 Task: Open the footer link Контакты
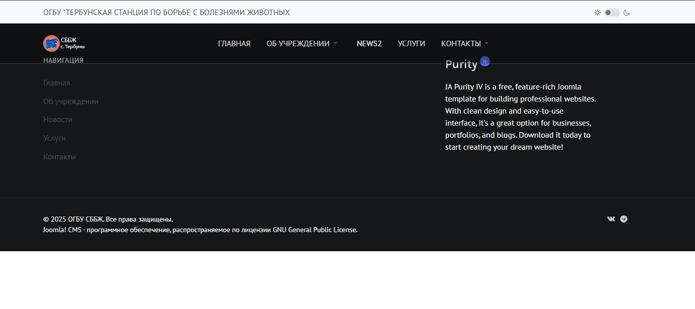pyautogui.click(x=59, y=157)
